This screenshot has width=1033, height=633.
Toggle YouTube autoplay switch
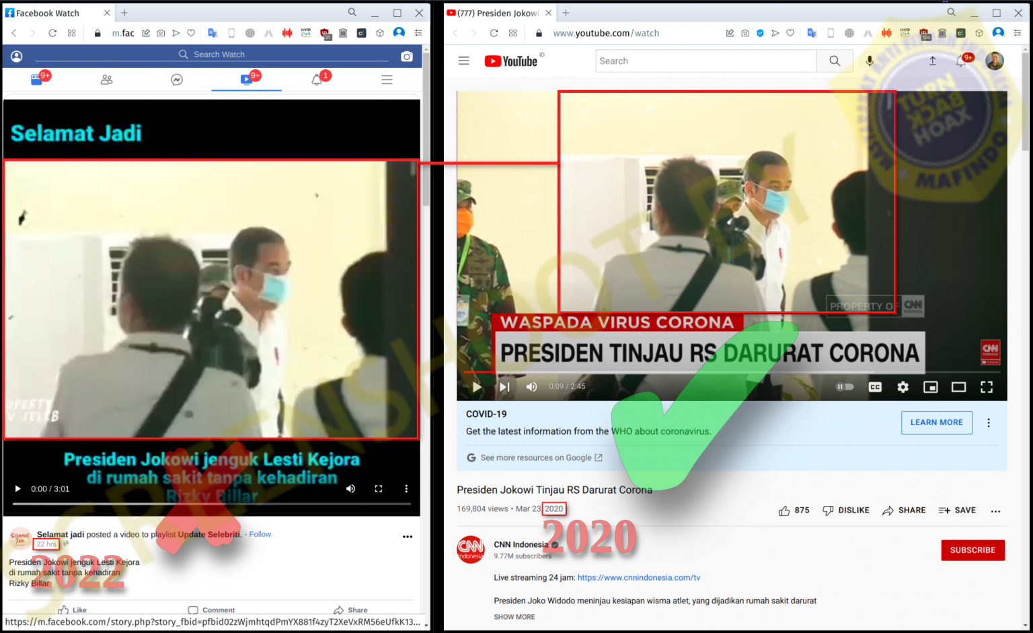844,387
